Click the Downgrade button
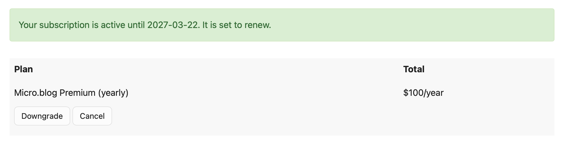 tap(42, 116)
